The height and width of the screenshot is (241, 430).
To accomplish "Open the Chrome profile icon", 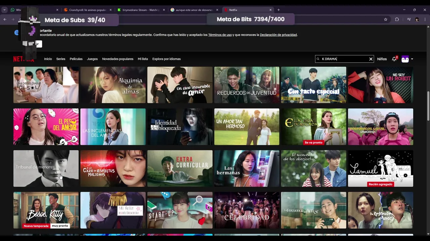I will pos(417,19).
